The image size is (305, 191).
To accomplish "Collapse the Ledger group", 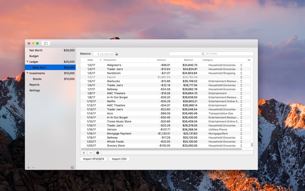I will 27,62.
